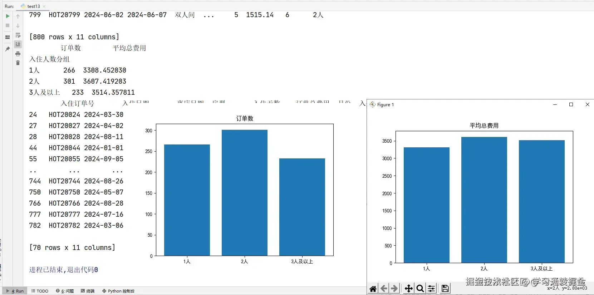This screenshot has height=295, width=594.
Task: Click the cursor coordinates readout in Figure 1
Action: [567, 288]
